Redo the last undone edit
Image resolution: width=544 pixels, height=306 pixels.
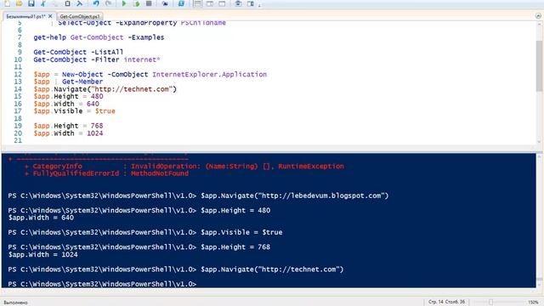pos(109,3)
